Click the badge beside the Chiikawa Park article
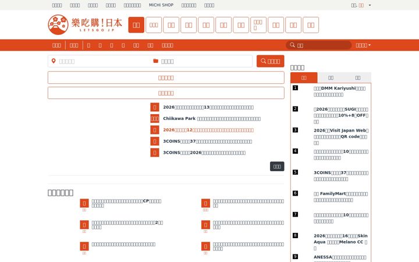The image size is (419, 262). click(155, 118)
